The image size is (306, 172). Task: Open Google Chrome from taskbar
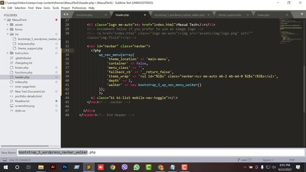pyautogui.click(x=113, y=167)
